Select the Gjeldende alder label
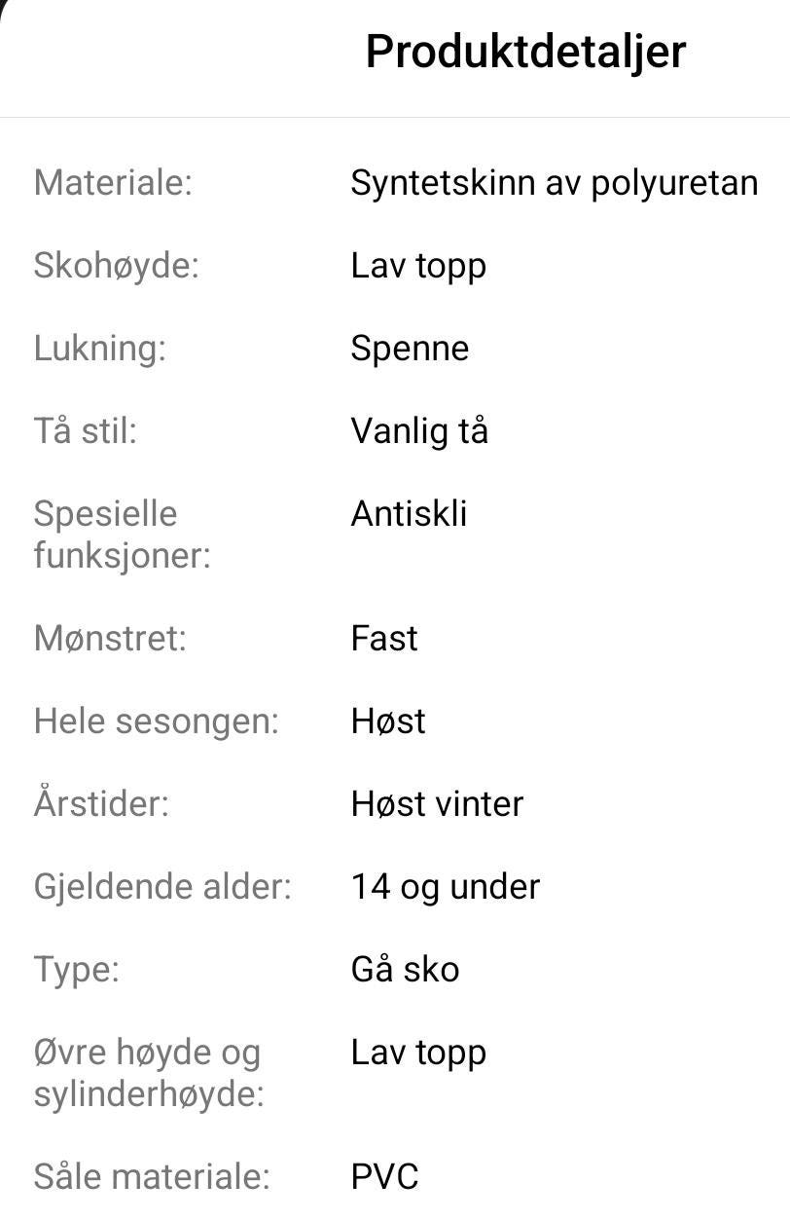Image resolution: width=790 pixels, height=1220 pixels. point(162,888)
